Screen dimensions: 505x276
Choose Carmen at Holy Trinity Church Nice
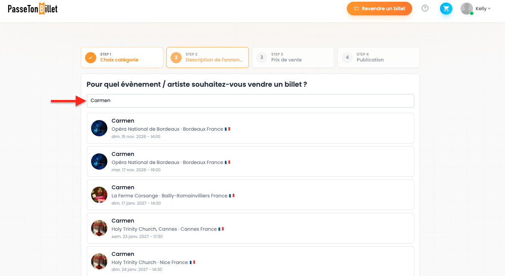tap(250, 261)
